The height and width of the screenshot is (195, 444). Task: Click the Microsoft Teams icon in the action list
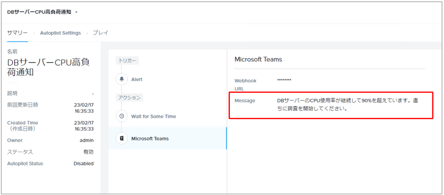coord(122,138)
